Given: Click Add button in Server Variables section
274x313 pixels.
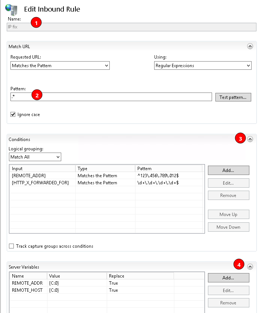Looking at the screenshot, I should [x=228, y=278].
